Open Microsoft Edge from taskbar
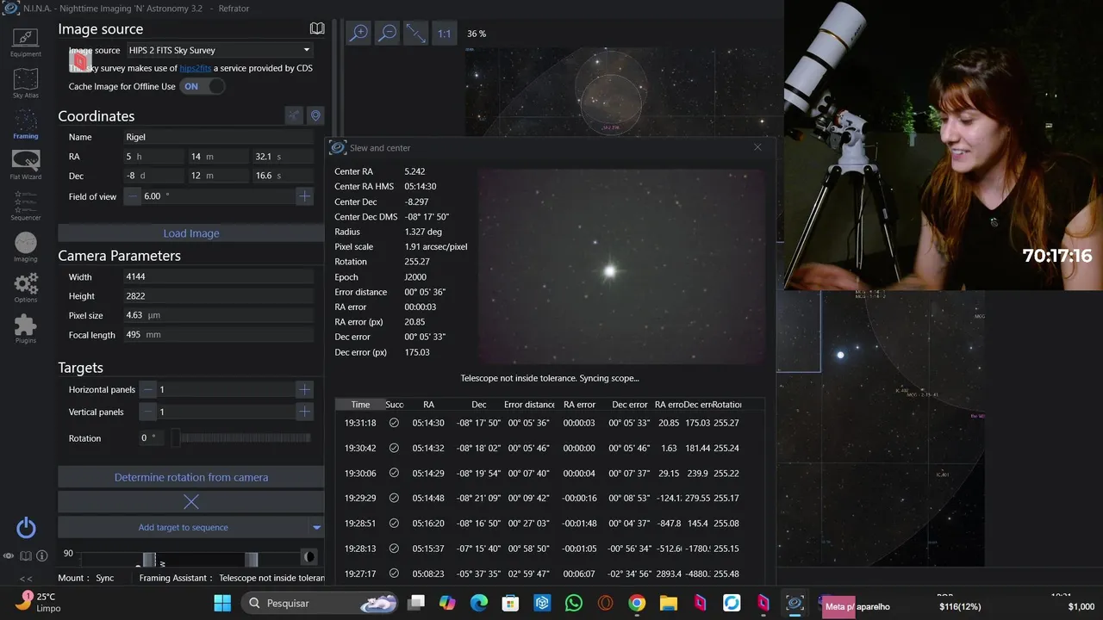 tap(479, 603)
